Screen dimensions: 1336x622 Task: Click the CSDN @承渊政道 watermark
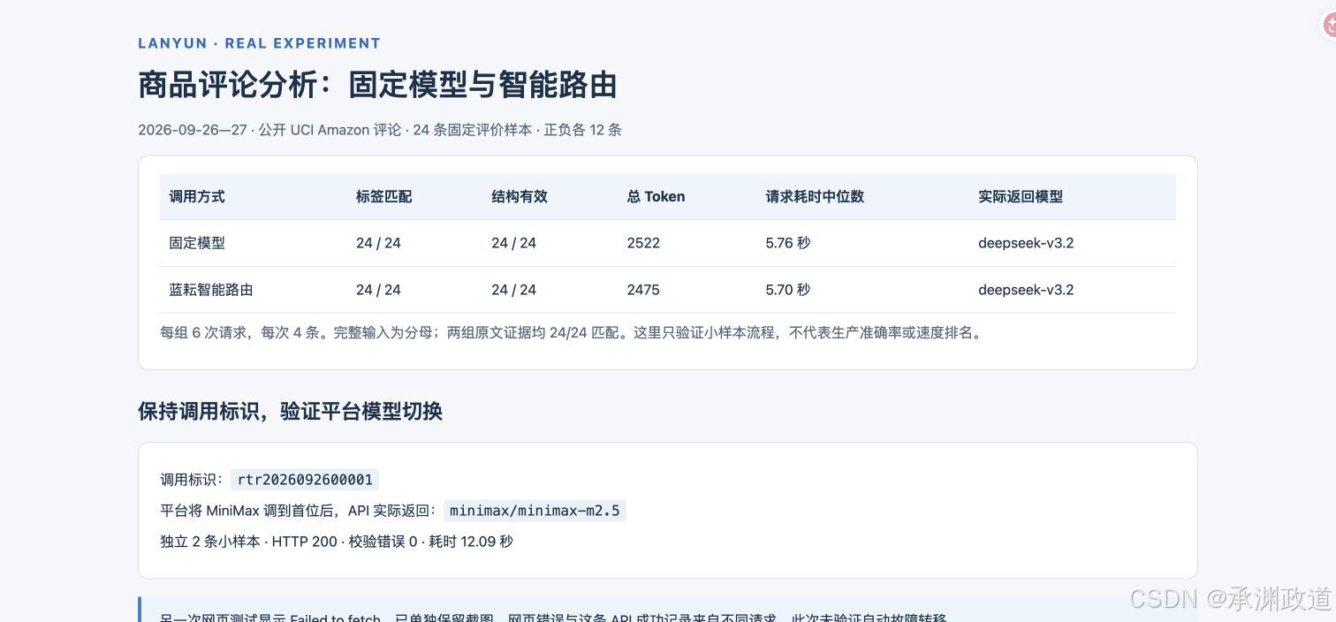(1230, 598)
